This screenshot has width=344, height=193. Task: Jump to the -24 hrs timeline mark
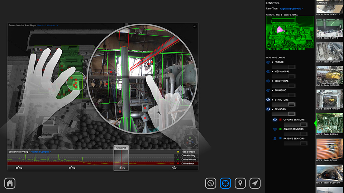click(71, 168)
